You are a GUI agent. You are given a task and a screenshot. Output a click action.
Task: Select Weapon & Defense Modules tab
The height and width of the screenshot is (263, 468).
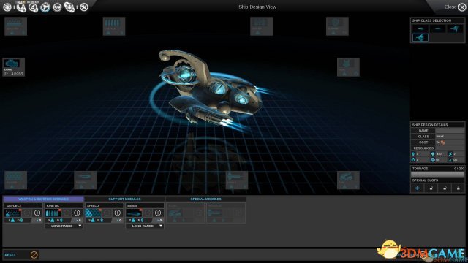tap(43, 199)
